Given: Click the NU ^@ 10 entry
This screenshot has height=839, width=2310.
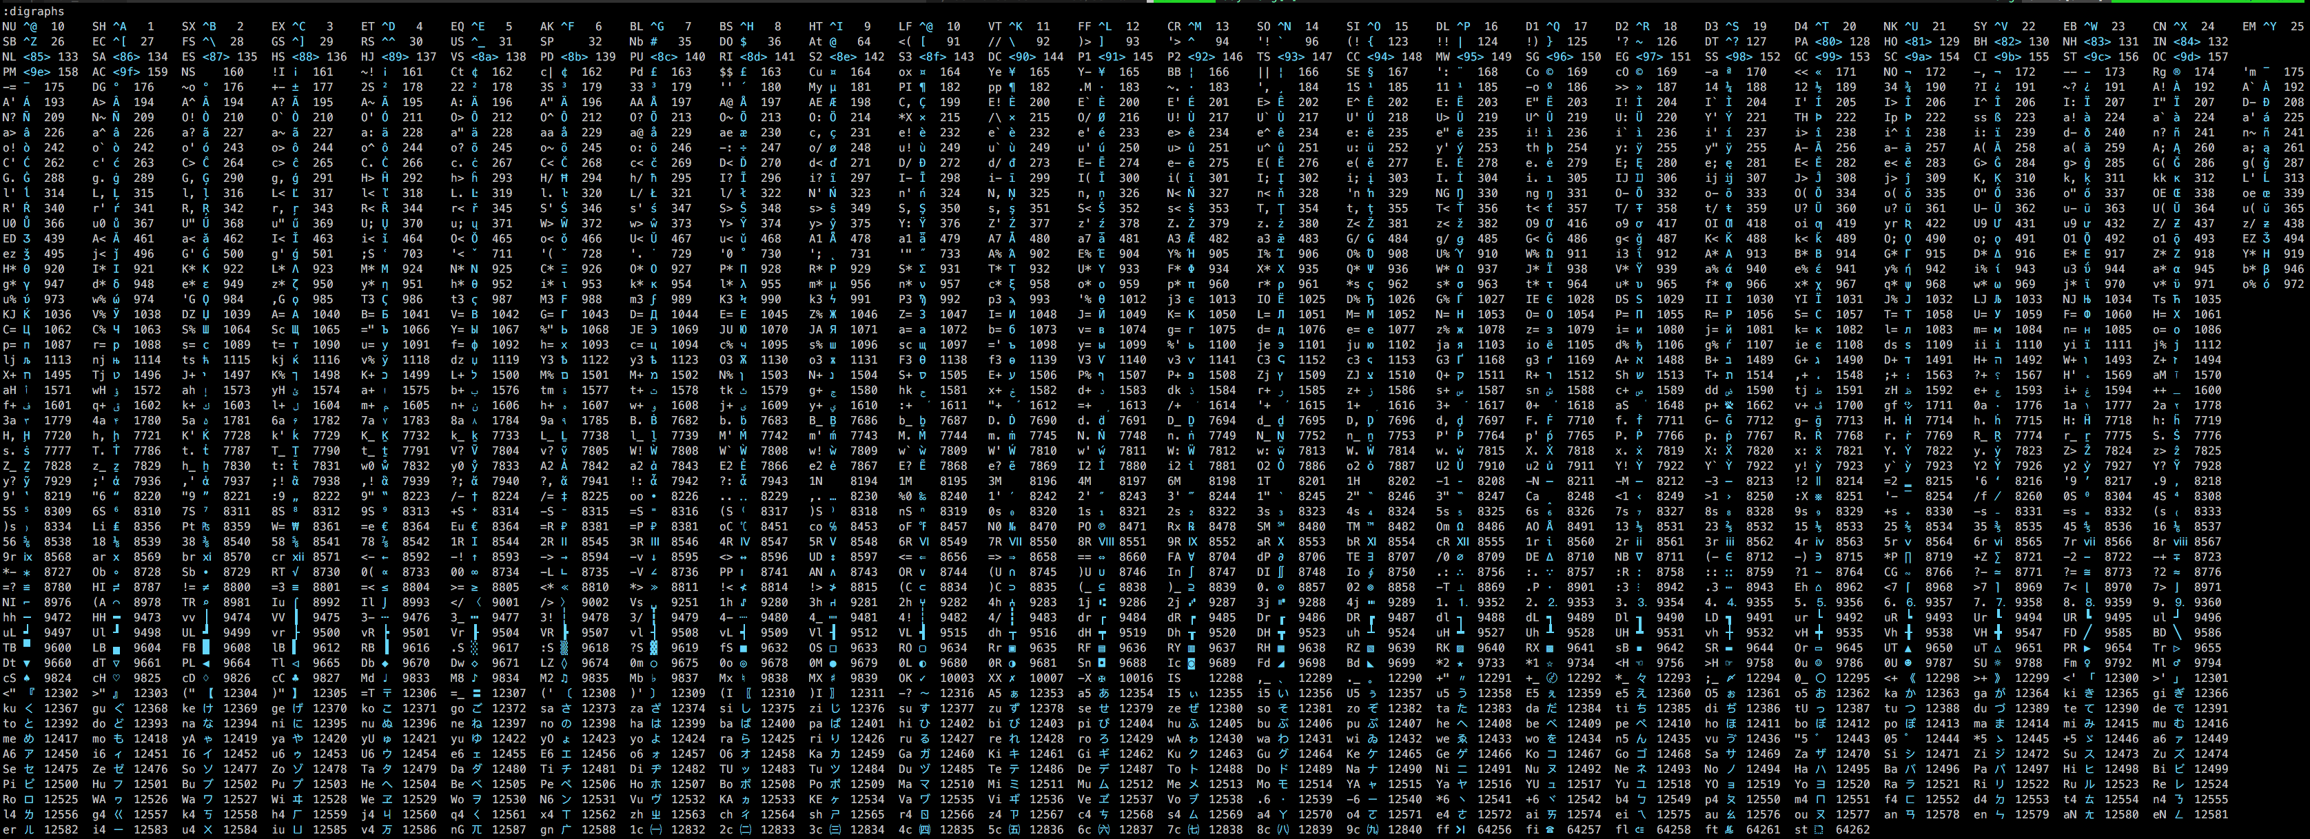Looking at the screenshot, I should (32, 26).
